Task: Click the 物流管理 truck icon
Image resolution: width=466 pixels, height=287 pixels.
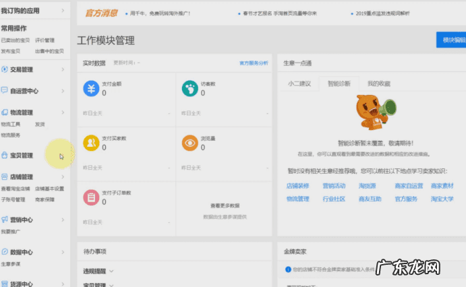Action: pos(5,113)
